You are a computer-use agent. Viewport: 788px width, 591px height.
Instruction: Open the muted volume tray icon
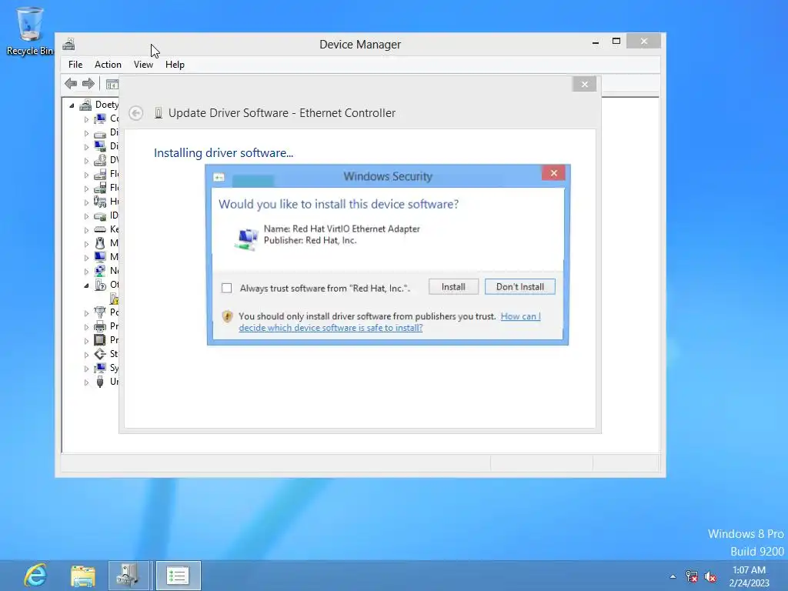coord(710,576)
